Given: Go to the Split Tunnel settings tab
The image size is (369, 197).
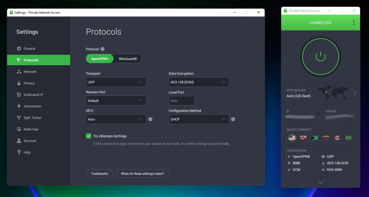Looking at the screenshot, I should point(32,118).
